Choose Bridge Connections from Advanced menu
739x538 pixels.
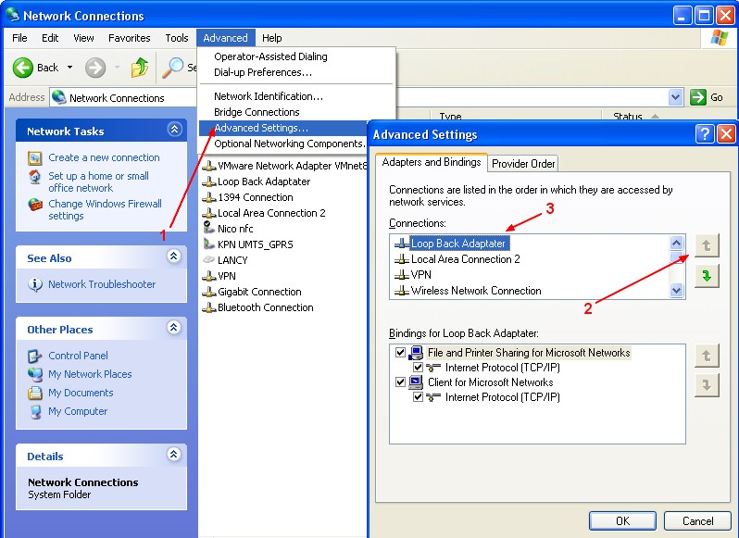tap(257, 112)
